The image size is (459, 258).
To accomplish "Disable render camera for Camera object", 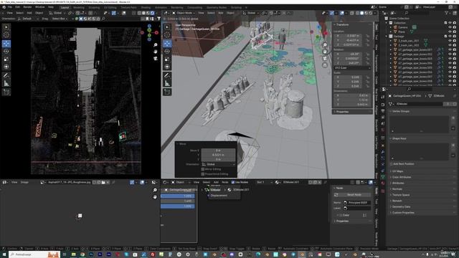I will (x=455, y=27).
